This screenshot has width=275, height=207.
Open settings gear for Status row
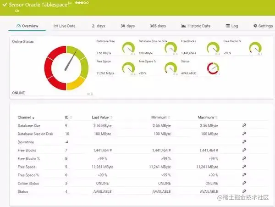[244, 191]
